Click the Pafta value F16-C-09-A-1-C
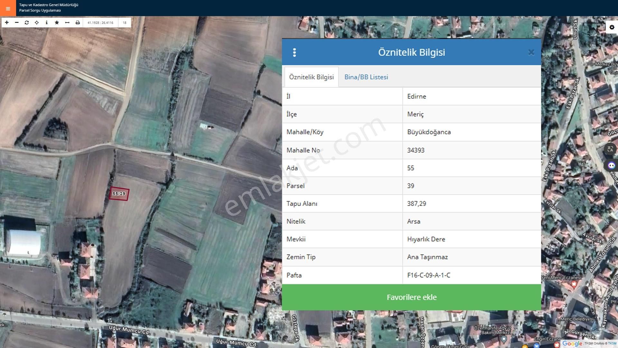Image resolution: width=618 pixels, height=348 pixels. (472, 275)
